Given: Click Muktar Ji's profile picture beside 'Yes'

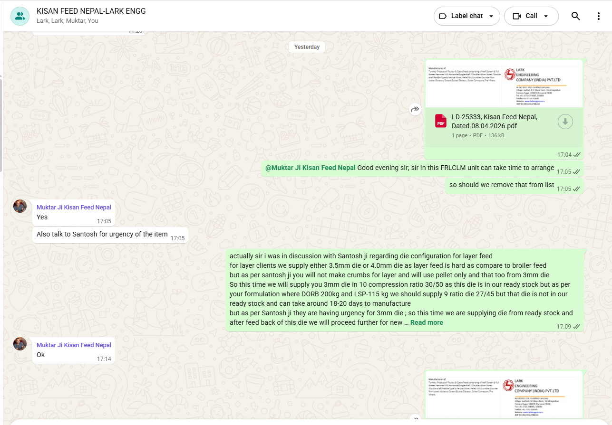Looking at the screenshot, I should 20,206.
